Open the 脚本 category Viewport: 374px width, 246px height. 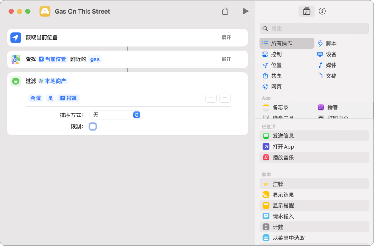point(327,43)
